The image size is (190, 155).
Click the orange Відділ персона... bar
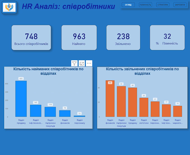coord(155,109)
